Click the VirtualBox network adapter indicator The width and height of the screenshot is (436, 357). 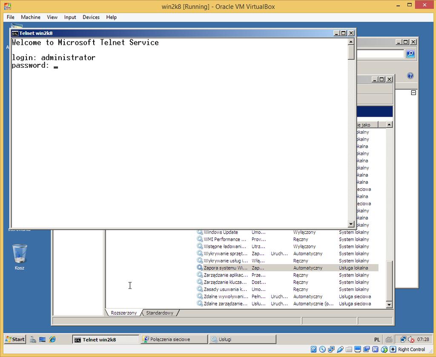pos(331,349)
